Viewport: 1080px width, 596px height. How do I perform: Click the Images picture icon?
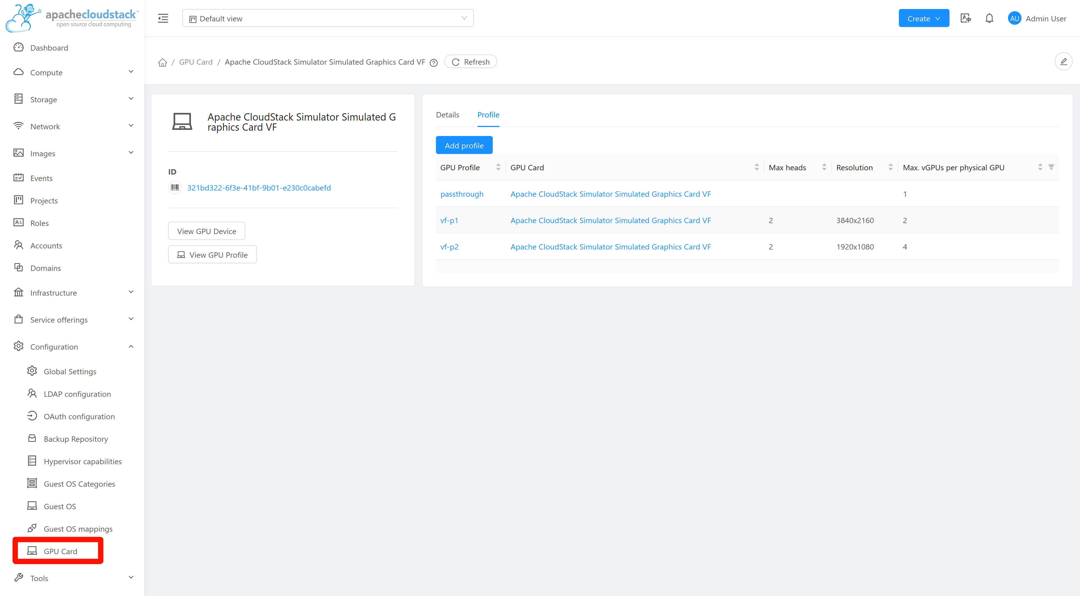(x=19, y=153)
